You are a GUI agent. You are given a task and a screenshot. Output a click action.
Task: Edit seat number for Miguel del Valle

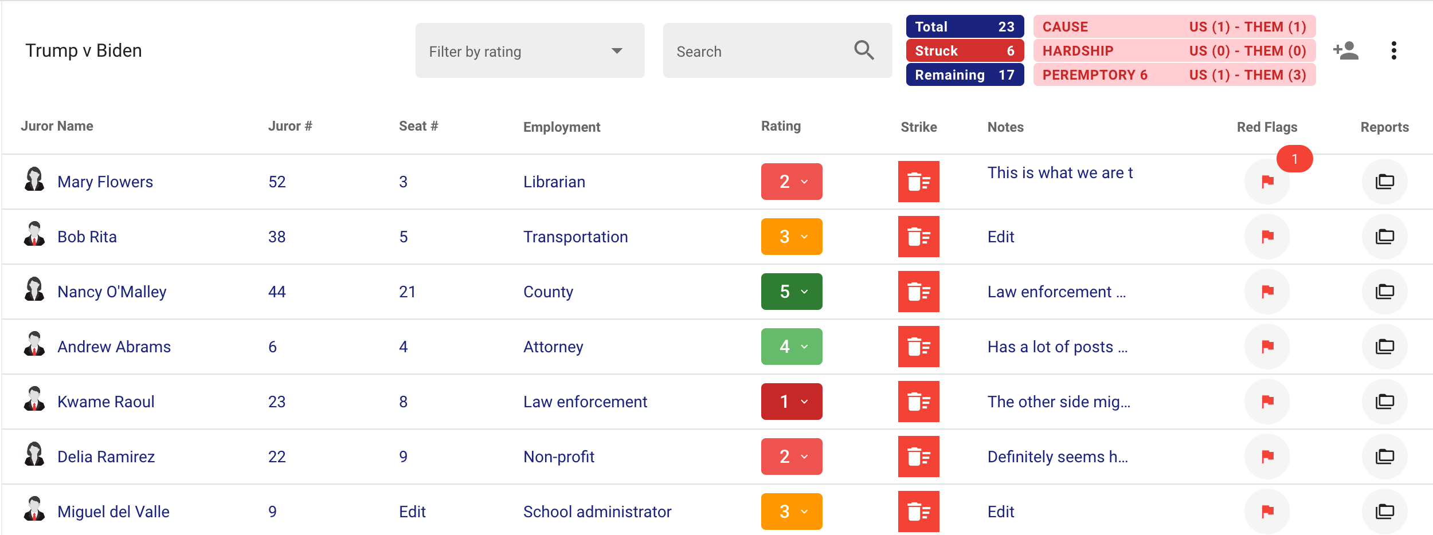[412, 512]
